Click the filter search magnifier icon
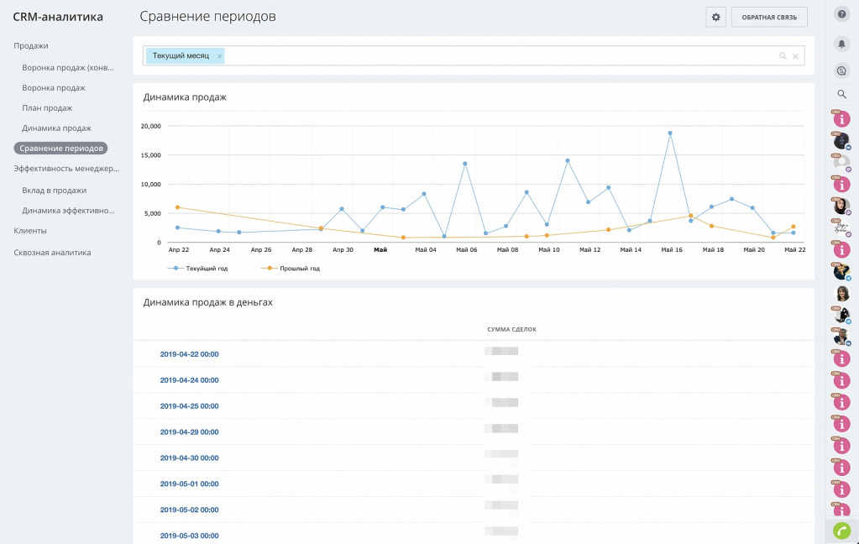This screenshot has height=544, width=859. [x=783, y=56]
